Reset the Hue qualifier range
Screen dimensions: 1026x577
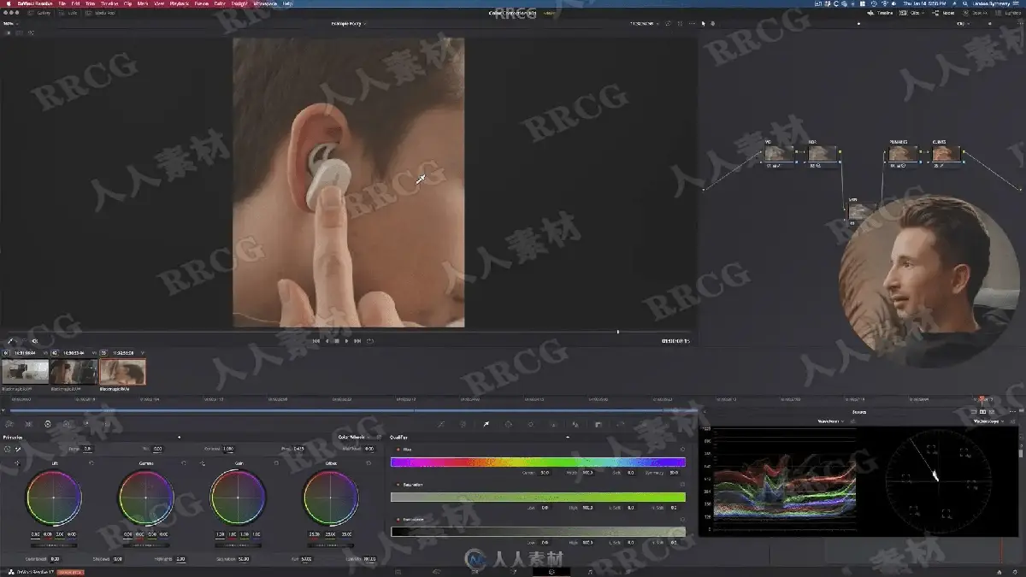tap(682, 449)
